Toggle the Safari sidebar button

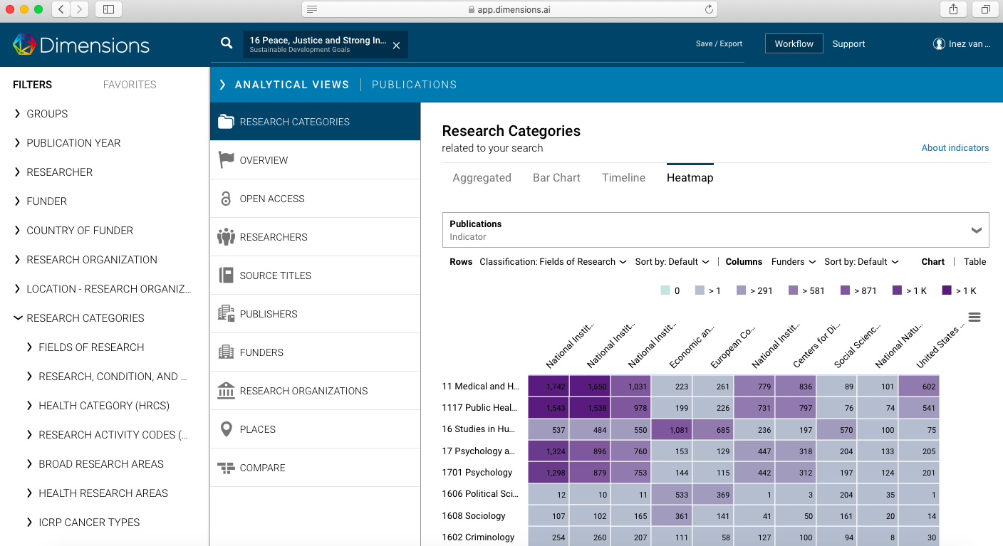[x=109, y=10]
